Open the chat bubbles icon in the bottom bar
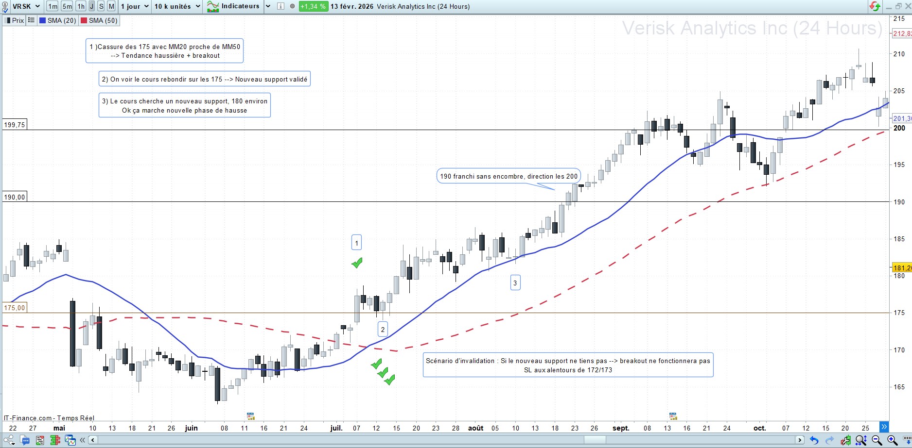 (x=25, y=440)
